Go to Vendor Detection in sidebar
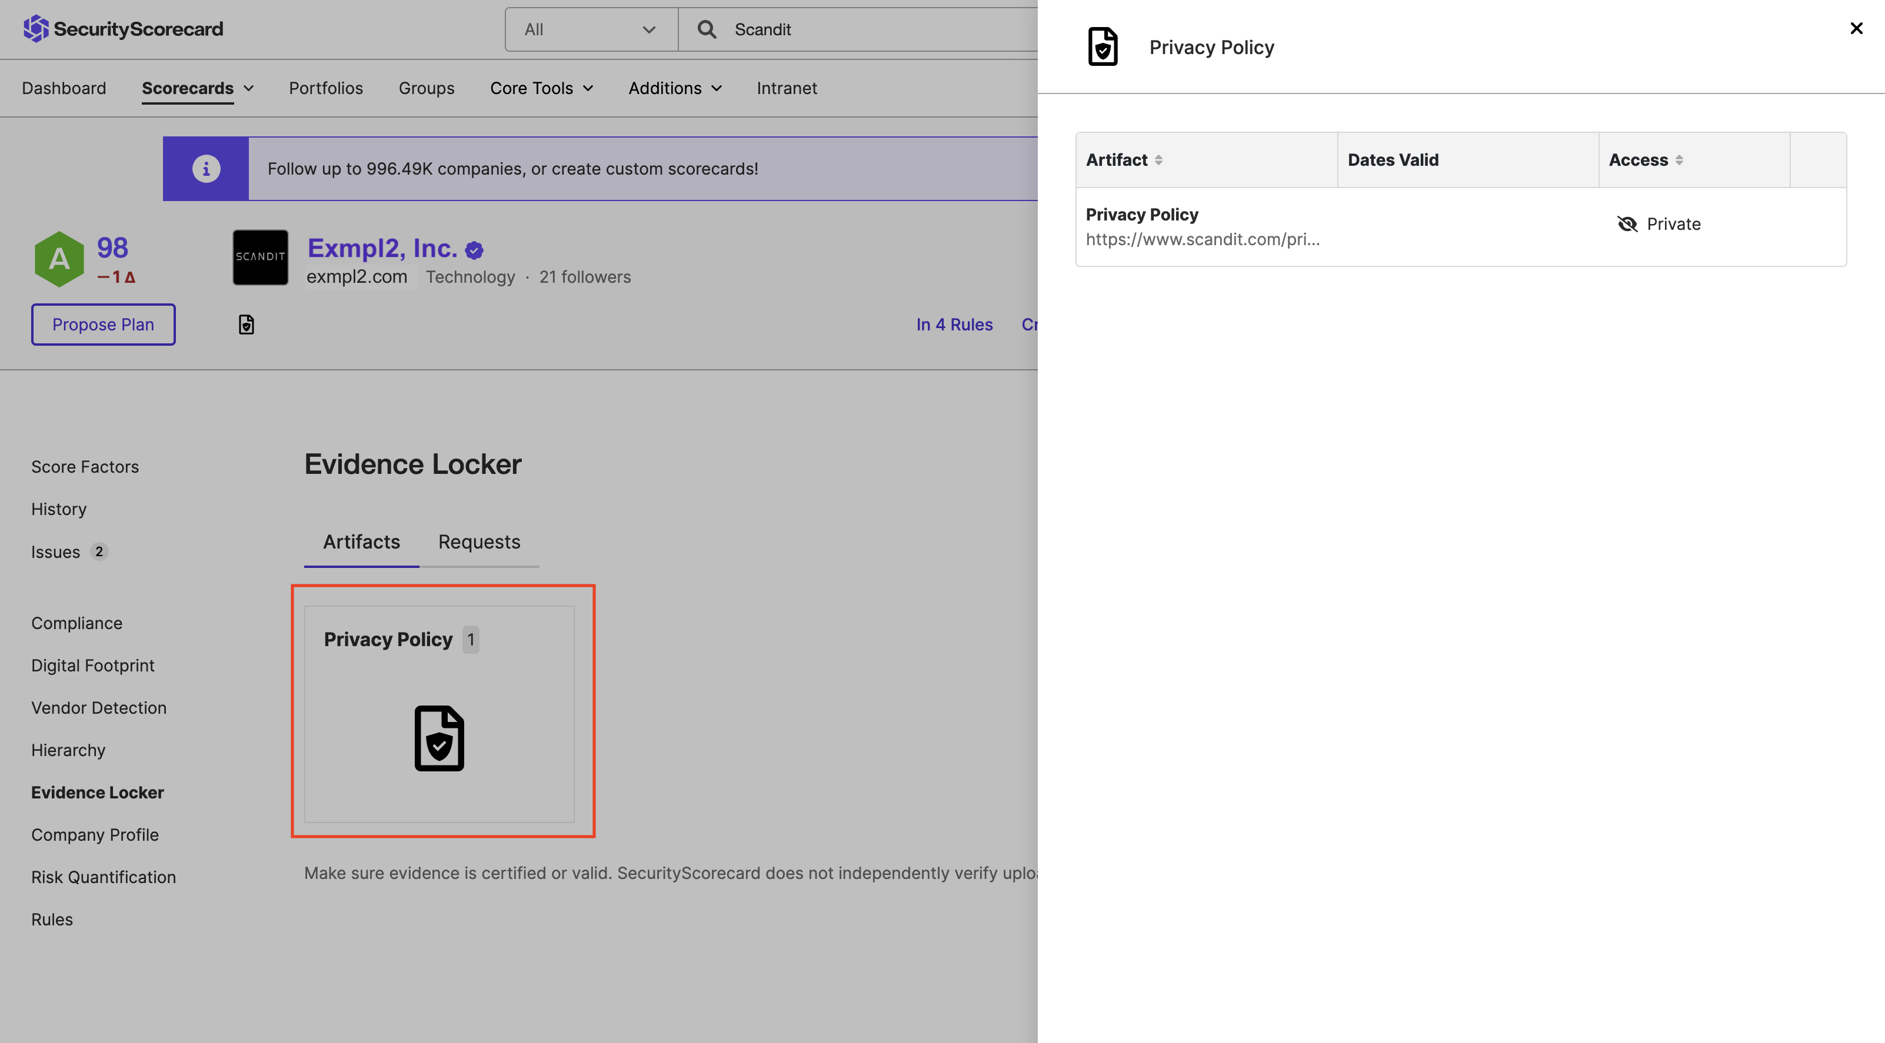The height and width of the screenshot is (1043, 1885). click(x=99, y=708)
